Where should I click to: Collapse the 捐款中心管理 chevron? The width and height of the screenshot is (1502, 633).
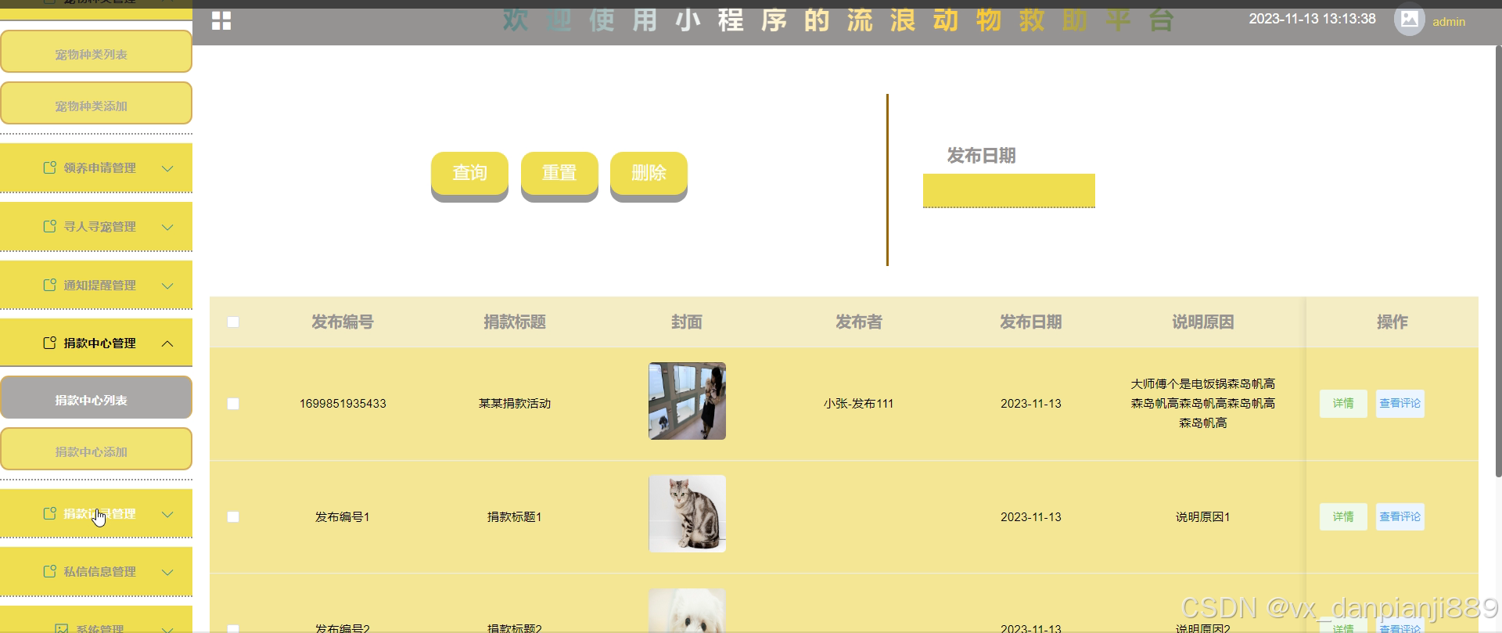(167, 343)
